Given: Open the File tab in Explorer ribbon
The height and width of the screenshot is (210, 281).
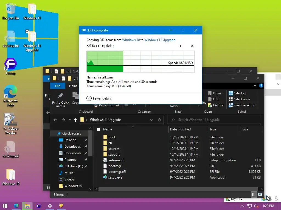Looking at the screenshot, I should pyautogui.click(x=58, y=86).
